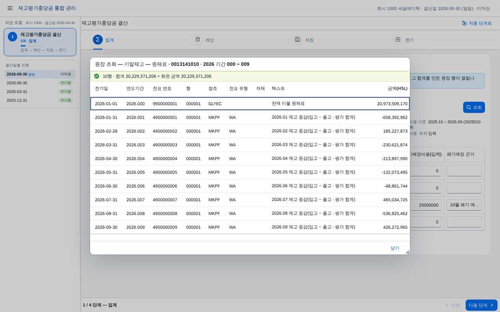Click amount 20,973,509,170 cell
Image resolution: width=500 pixels, height=312 pixels.
tap(392, 104)
